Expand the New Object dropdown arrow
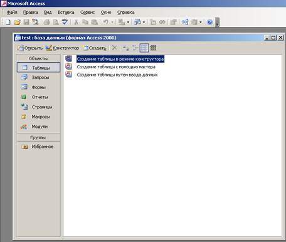 (201, 22)
